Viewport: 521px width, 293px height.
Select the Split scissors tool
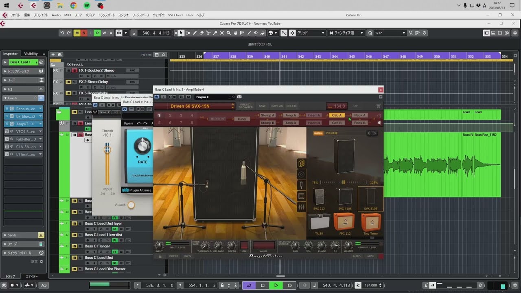pos(208,33)
